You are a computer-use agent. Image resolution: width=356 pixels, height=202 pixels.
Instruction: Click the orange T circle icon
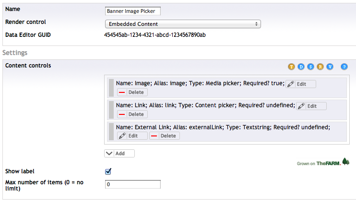click(x=291, y=67)
